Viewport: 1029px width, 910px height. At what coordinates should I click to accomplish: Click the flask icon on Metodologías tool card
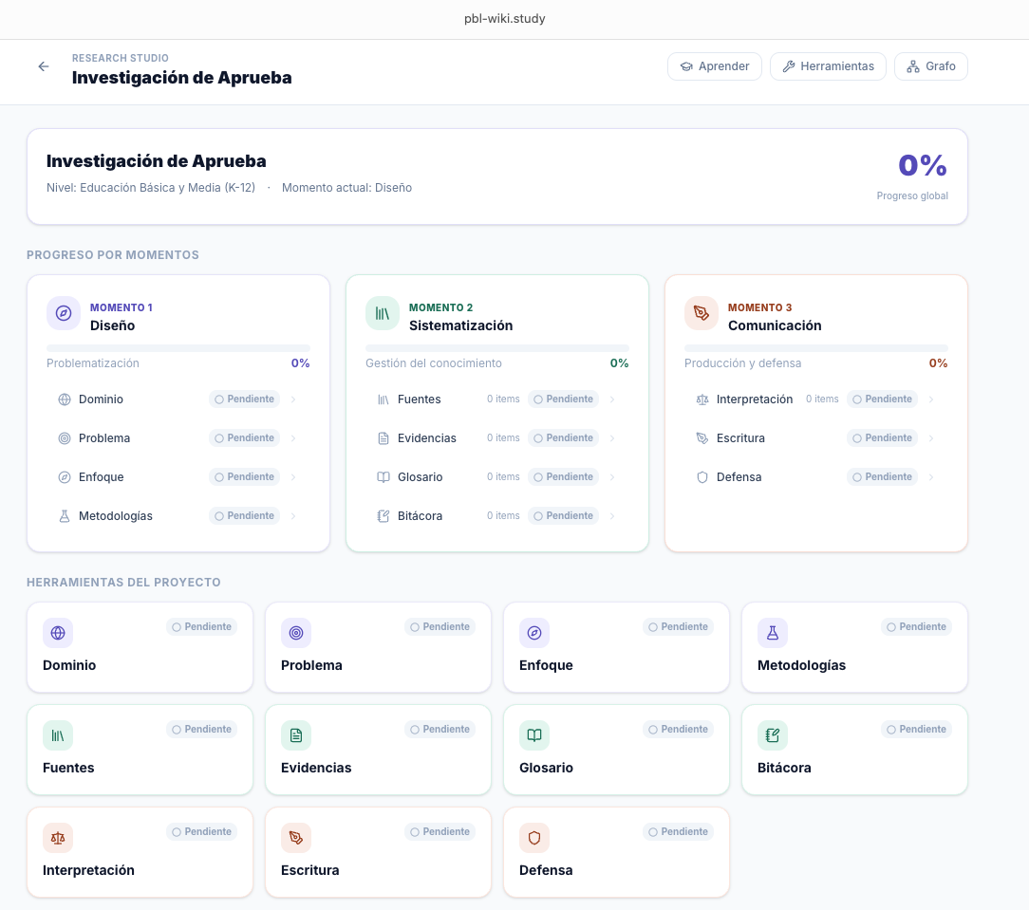(x=773, y=633)
